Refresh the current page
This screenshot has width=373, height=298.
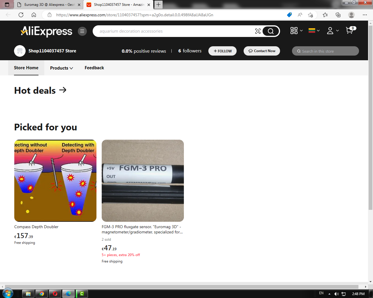click(x=21, y=15)
